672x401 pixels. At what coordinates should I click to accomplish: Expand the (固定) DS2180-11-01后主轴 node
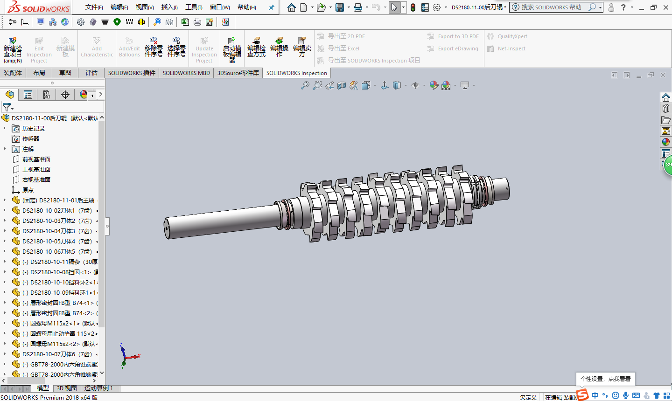5,200
